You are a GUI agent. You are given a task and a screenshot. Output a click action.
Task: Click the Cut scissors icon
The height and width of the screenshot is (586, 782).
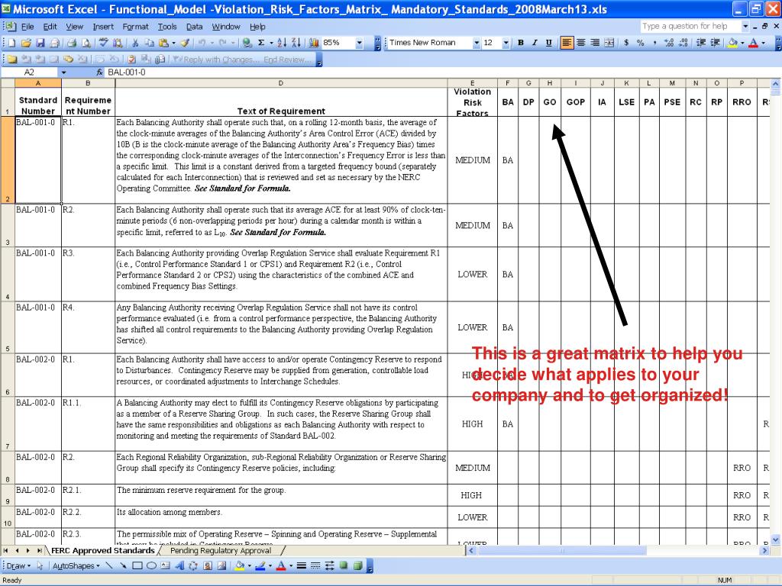pos(135,43)
